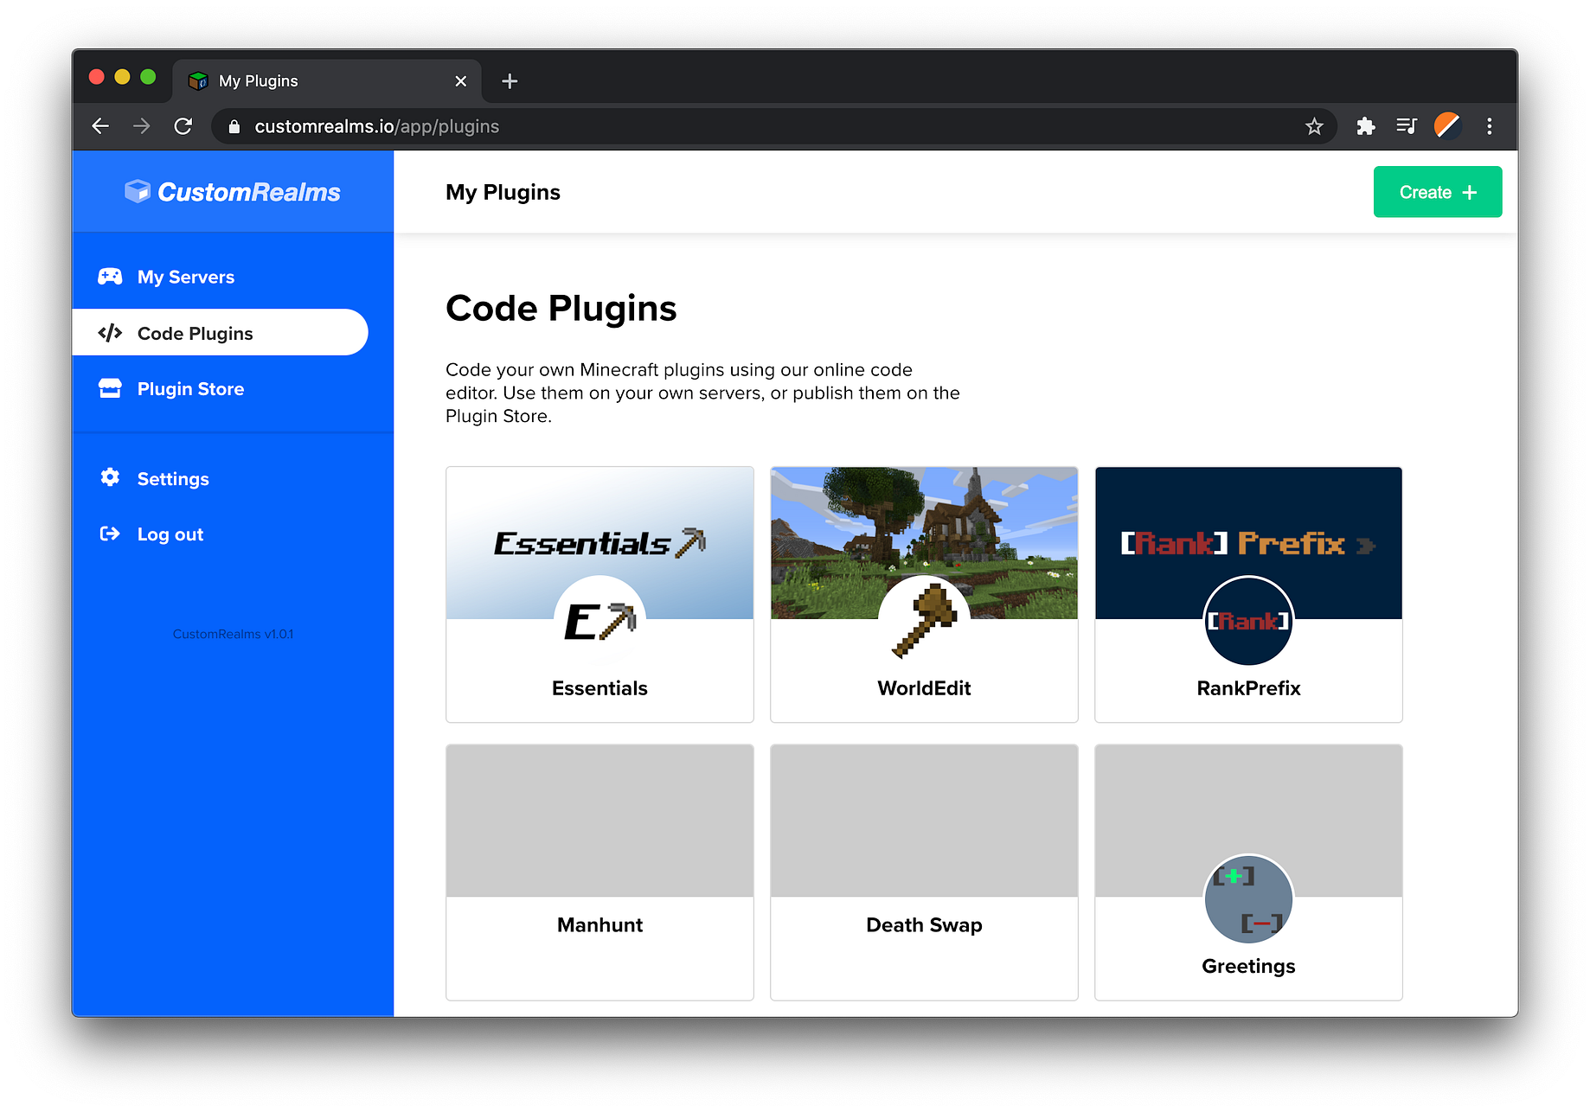Click the My Plugins page header title

pos(503,192)
